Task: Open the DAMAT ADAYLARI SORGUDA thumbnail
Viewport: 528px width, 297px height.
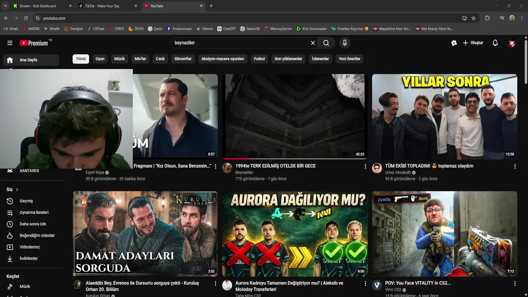Action: point(145,233)
